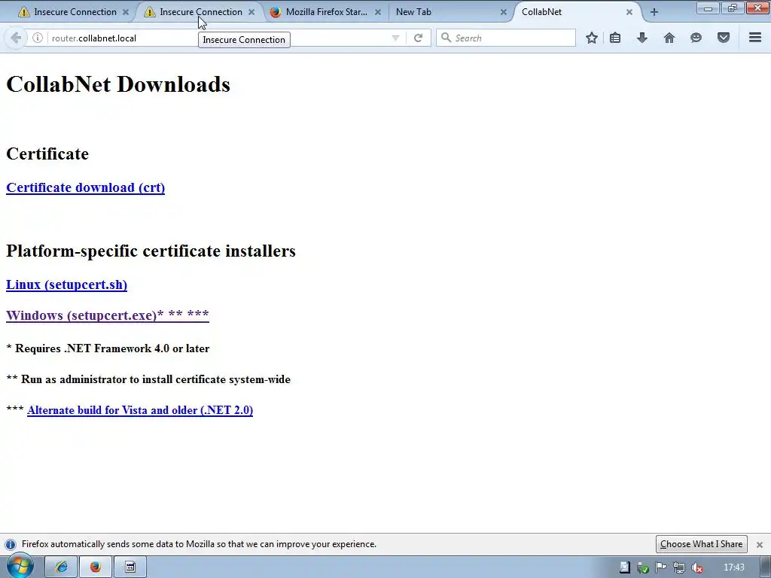Minimize the Firefox window
The height and width of the screenshot is (578, 771).
[x=708, y=8]
